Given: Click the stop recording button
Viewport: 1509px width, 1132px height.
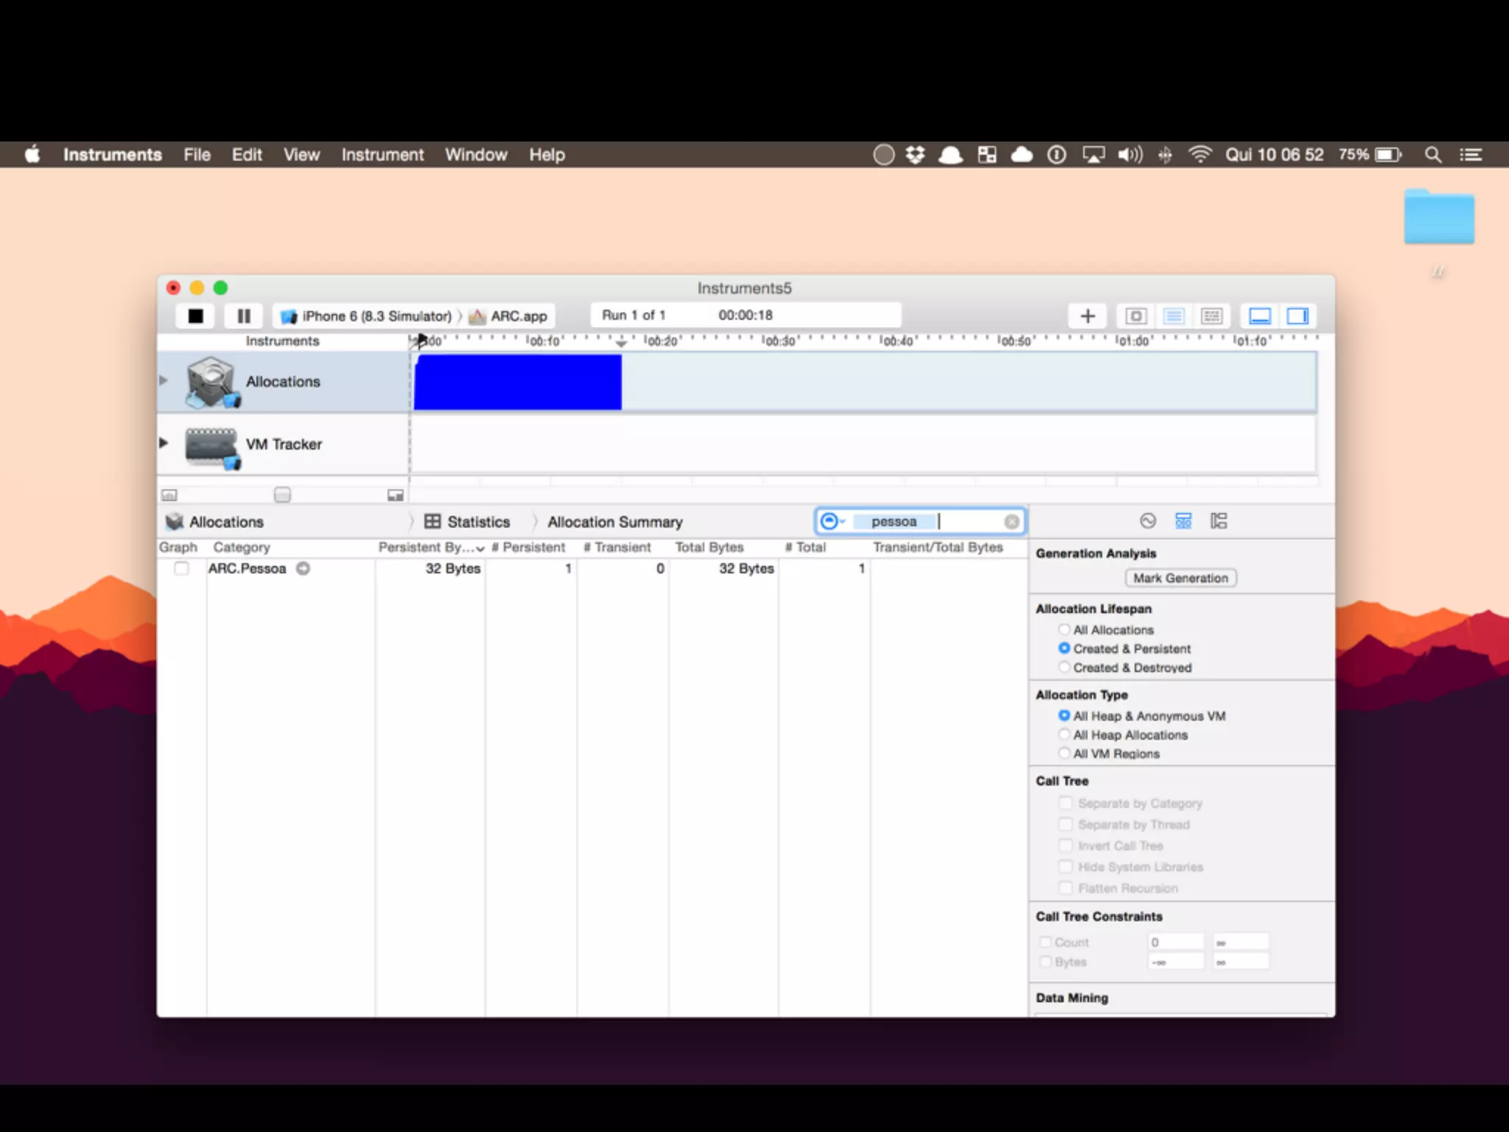Looking at the screenshot, I should click(195, 316).
